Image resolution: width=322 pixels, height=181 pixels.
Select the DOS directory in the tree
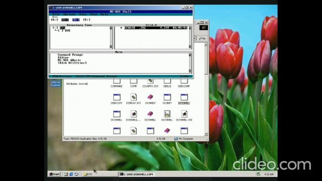click(67, 31)
